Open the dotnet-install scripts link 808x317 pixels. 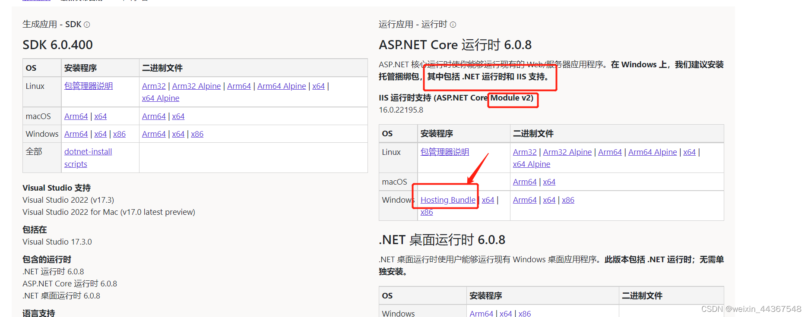(x=88, y=157)
